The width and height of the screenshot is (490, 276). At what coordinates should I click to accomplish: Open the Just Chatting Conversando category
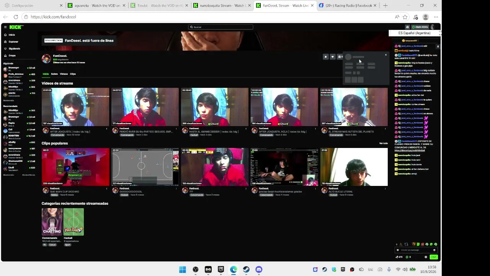(x=52, y=222)
